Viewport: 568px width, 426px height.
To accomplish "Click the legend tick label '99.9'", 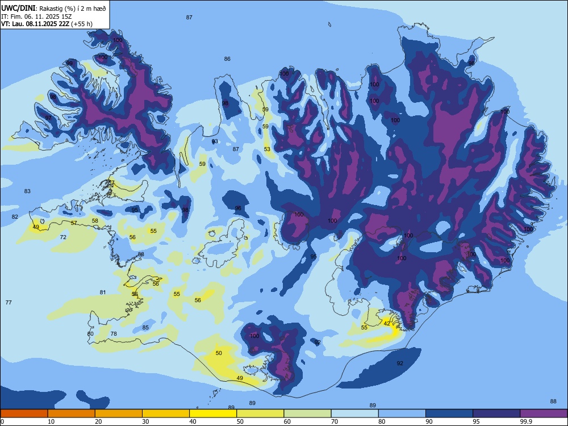I will 526,421.
